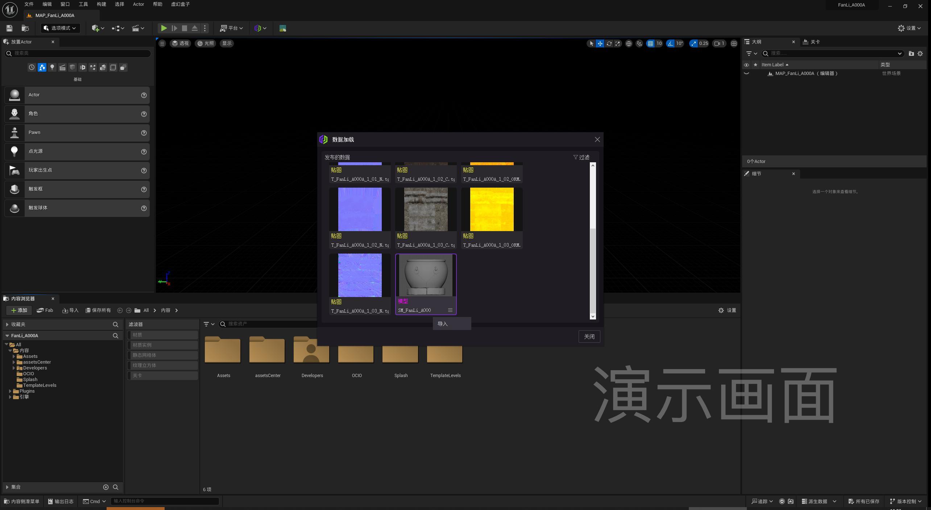The width and height of the screenshot is (931, 510).
Task: Click the 过滤 filter button in dialog
Action: [x=581, y=158]
